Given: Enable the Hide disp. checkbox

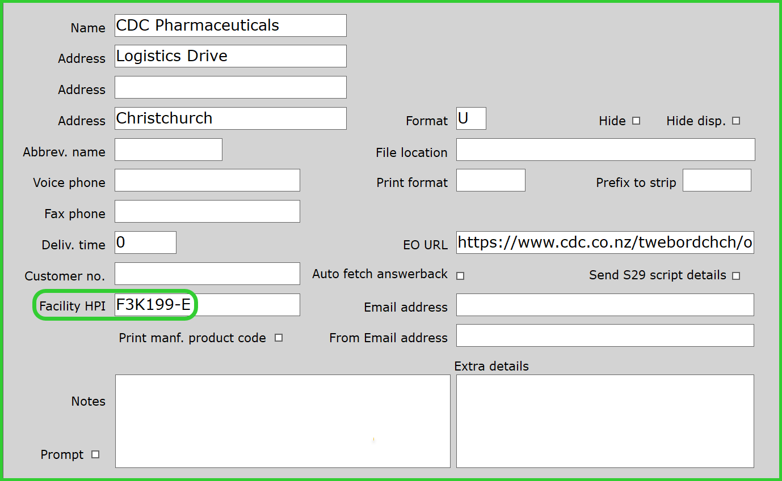Looking at the screenshot, I should pyautogui.click(x=736, y=121).
